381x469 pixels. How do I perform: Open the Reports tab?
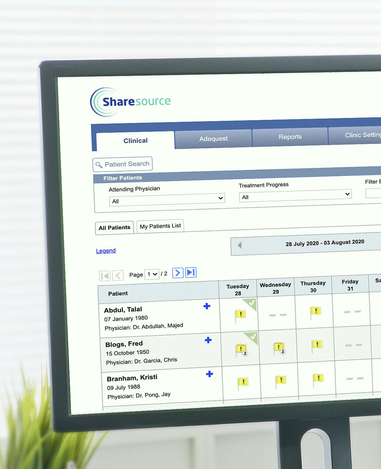[x=290, y=137]
